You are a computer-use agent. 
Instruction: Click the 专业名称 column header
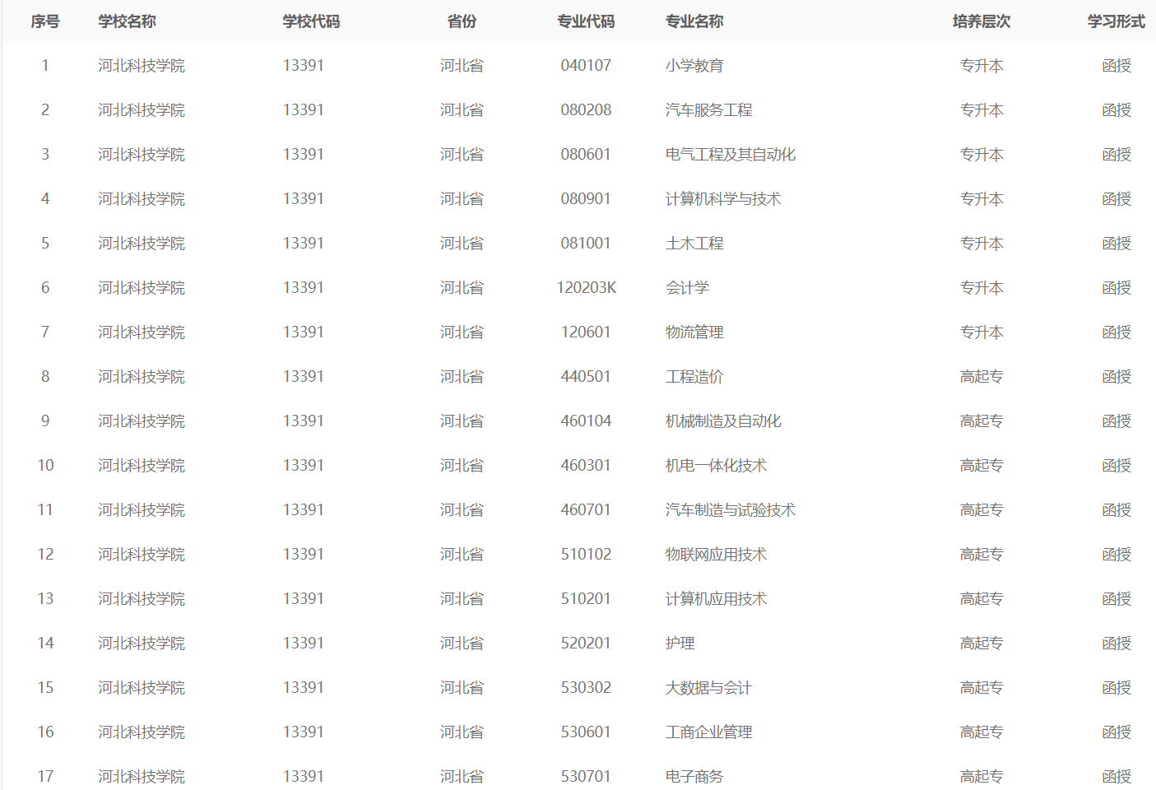[694, 21]
